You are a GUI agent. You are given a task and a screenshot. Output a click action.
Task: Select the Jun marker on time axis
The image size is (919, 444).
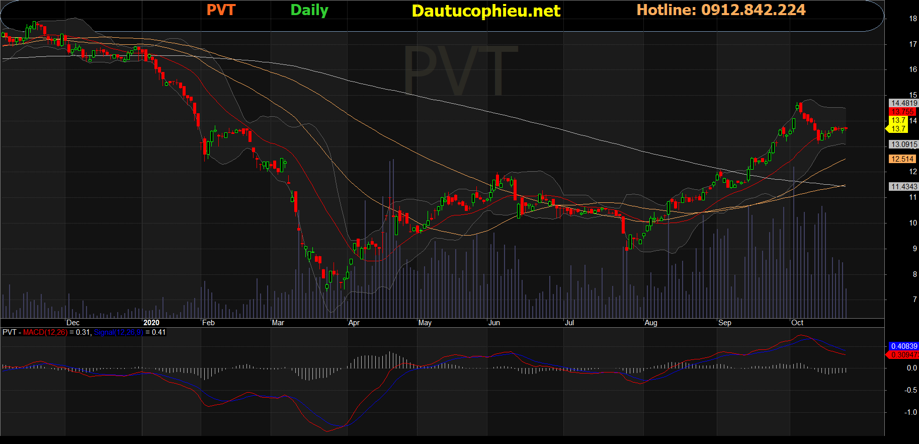pos(494,323)
